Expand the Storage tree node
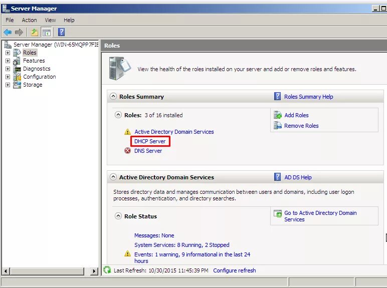This screenshot has height=288, width=387. coord(8,85)
